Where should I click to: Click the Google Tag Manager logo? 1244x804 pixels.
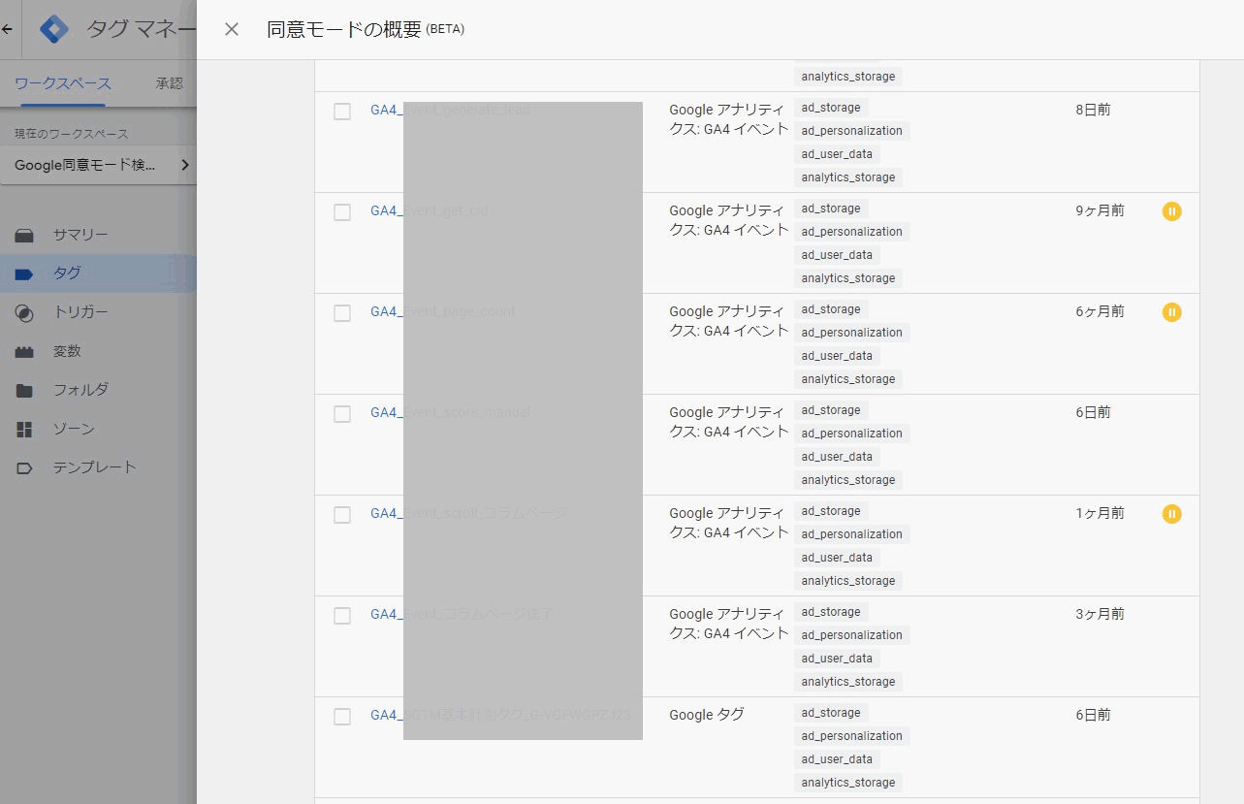[x=55, y=29]
